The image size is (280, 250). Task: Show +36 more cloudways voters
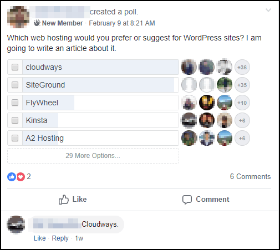[242, 67]
